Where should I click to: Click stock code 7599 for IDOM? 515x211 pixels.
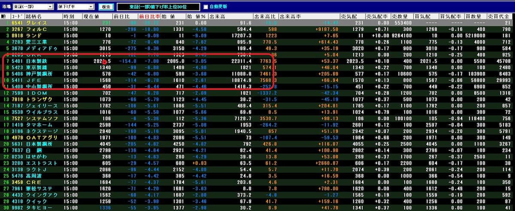click(x=17, y=93)
